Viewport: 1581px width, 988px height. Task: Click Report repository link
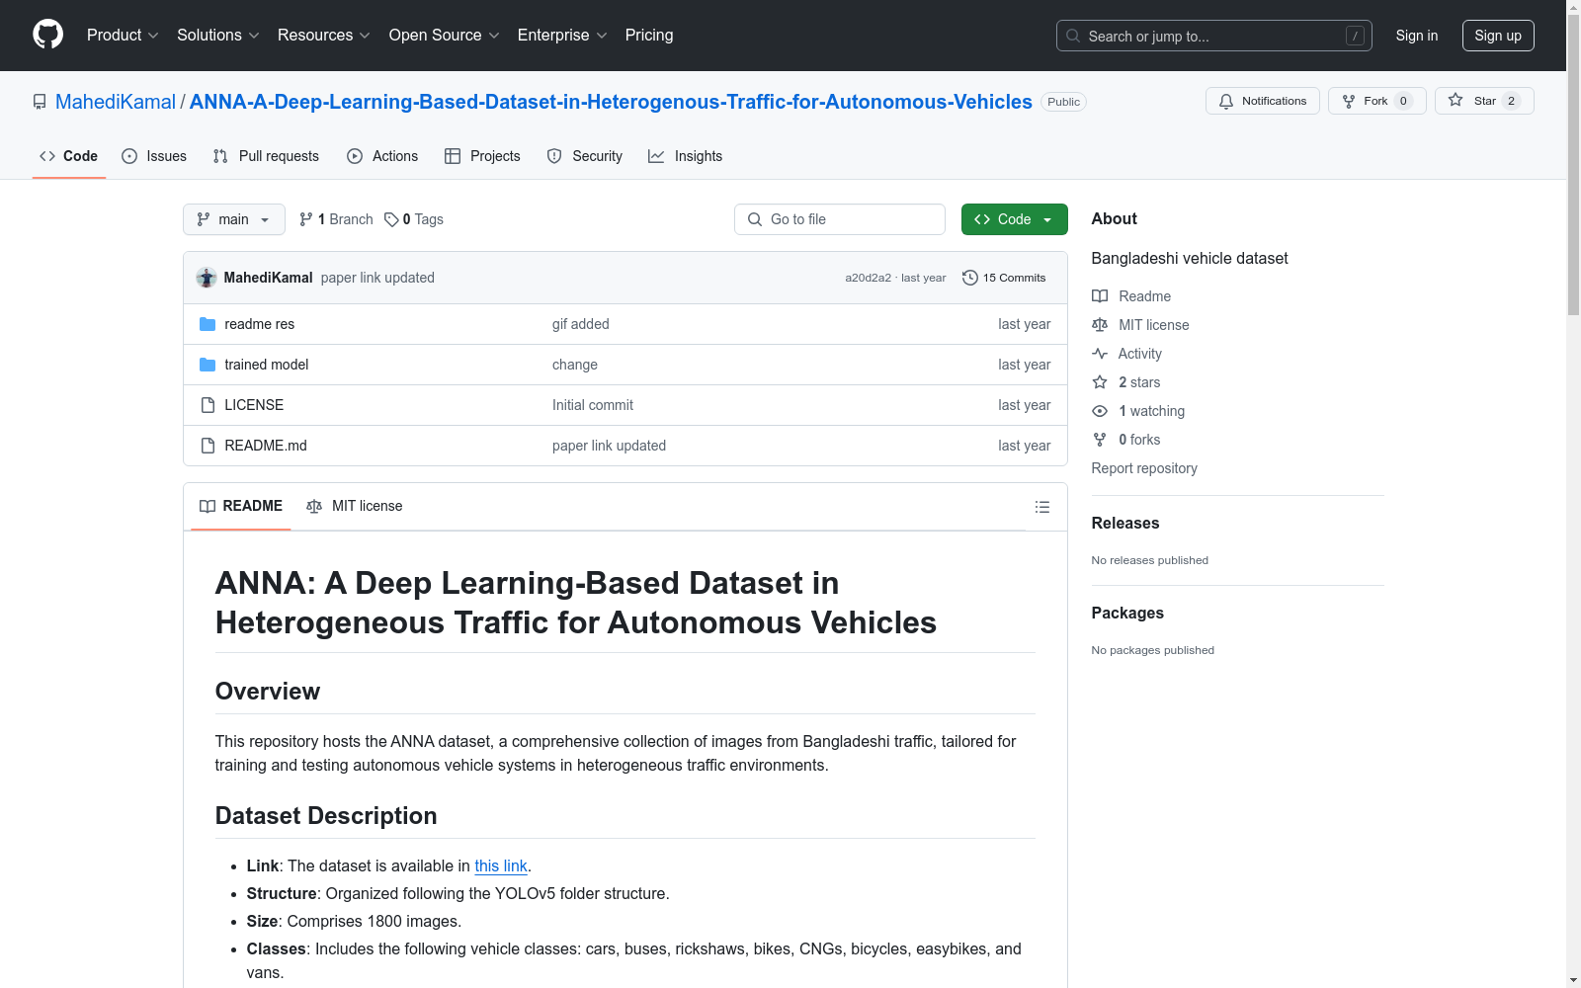pos(1144,468)
